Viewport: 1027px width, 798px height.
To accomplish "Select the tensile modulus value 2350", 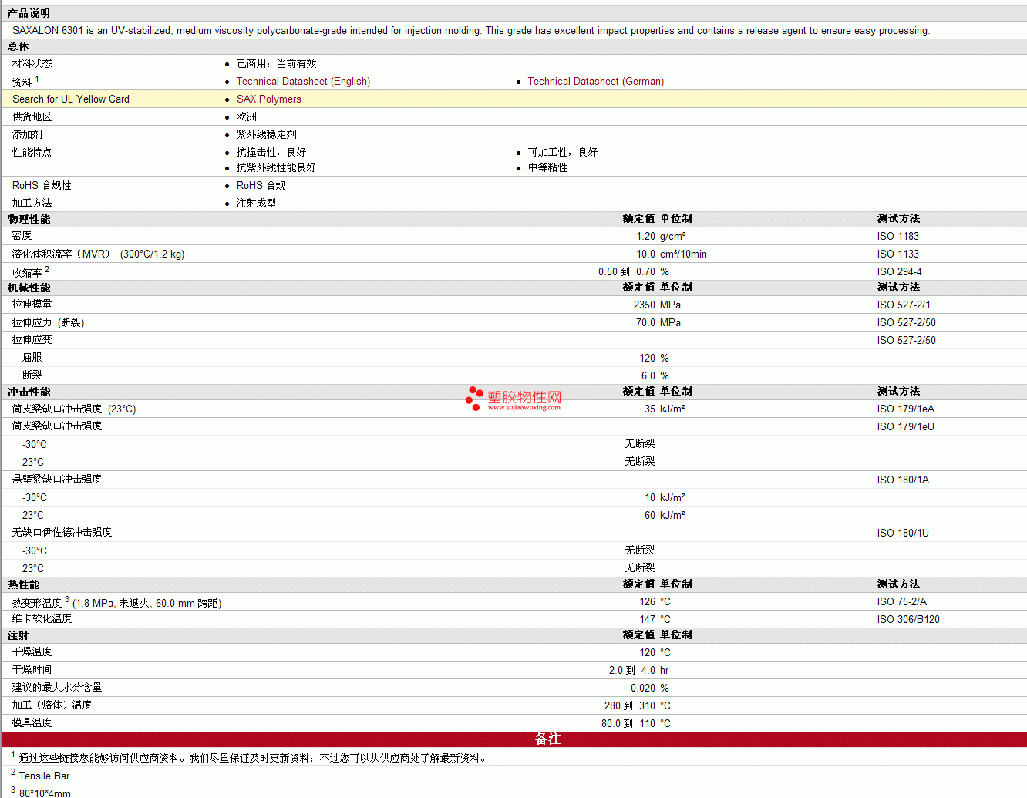I will pyautogui.click(x=645, y=305).
